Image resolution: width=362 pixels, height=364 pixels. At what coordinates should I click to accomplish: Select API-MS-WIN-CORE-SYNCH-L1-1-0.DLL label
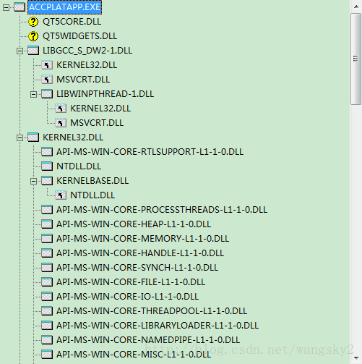137,268
